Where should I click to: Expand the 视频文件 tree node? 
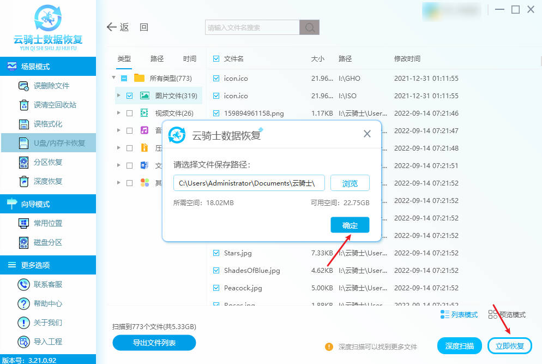click(x=119, y=113)
